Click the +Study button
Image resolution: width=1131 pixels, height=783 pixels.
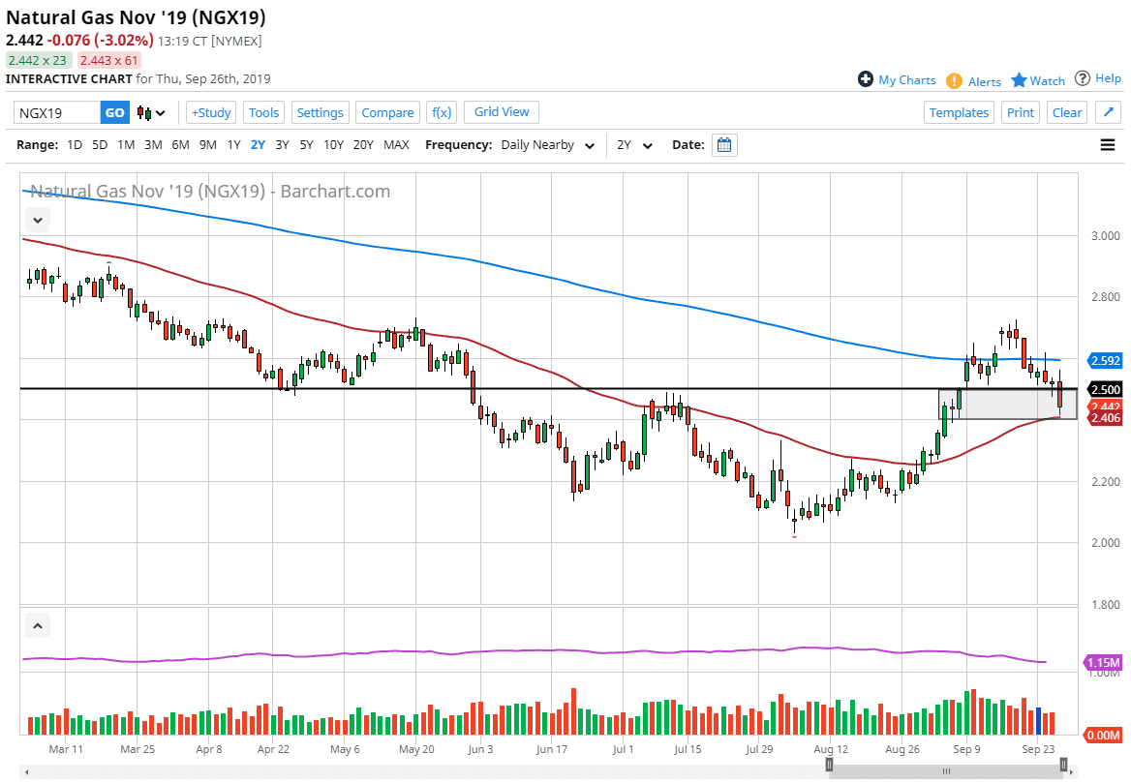210,112
